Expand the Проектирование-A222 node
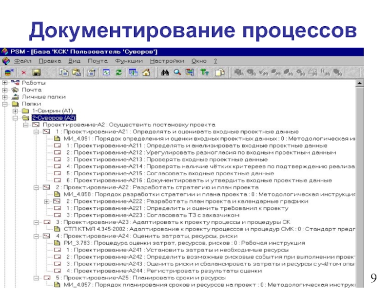This screenshot has width=390, height=292. click(47, 201)
